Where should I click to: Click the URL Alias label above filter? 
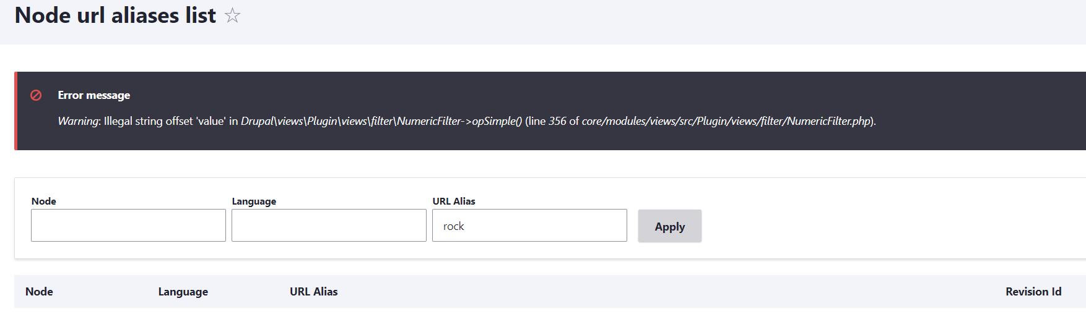(x=454, y=202)
